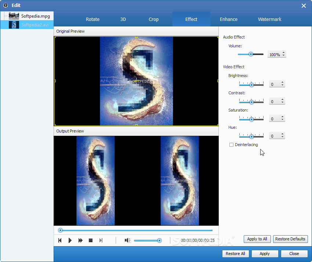Click the right-edge crop handle of Original Preview
The image size is (312, 262).
[218, 81]
